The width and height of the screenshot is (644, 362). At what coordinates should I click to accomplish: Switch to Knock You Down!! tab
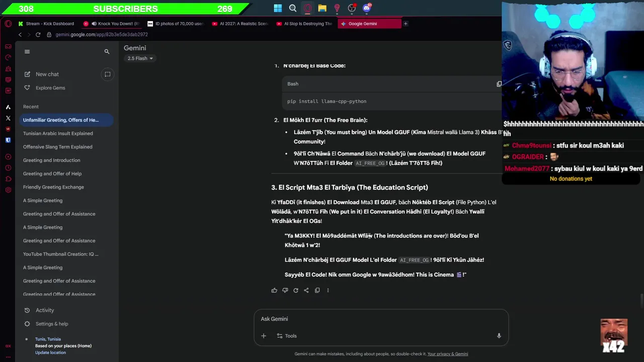tap(112, 24)
